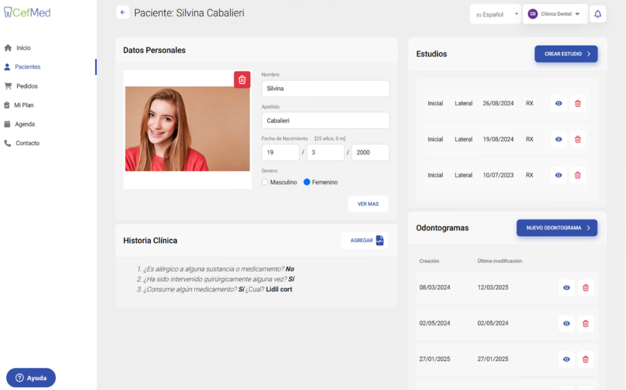Image resolution: width=626 pixels, height=390 pixels.
Task: Click the 'Lidil cort' medication answer
Action: pos(279,289)
